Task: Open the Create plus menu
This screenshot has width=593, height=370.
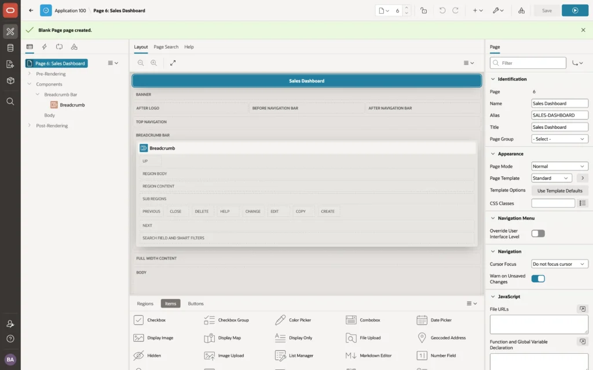Action: [x=478, y=10]
